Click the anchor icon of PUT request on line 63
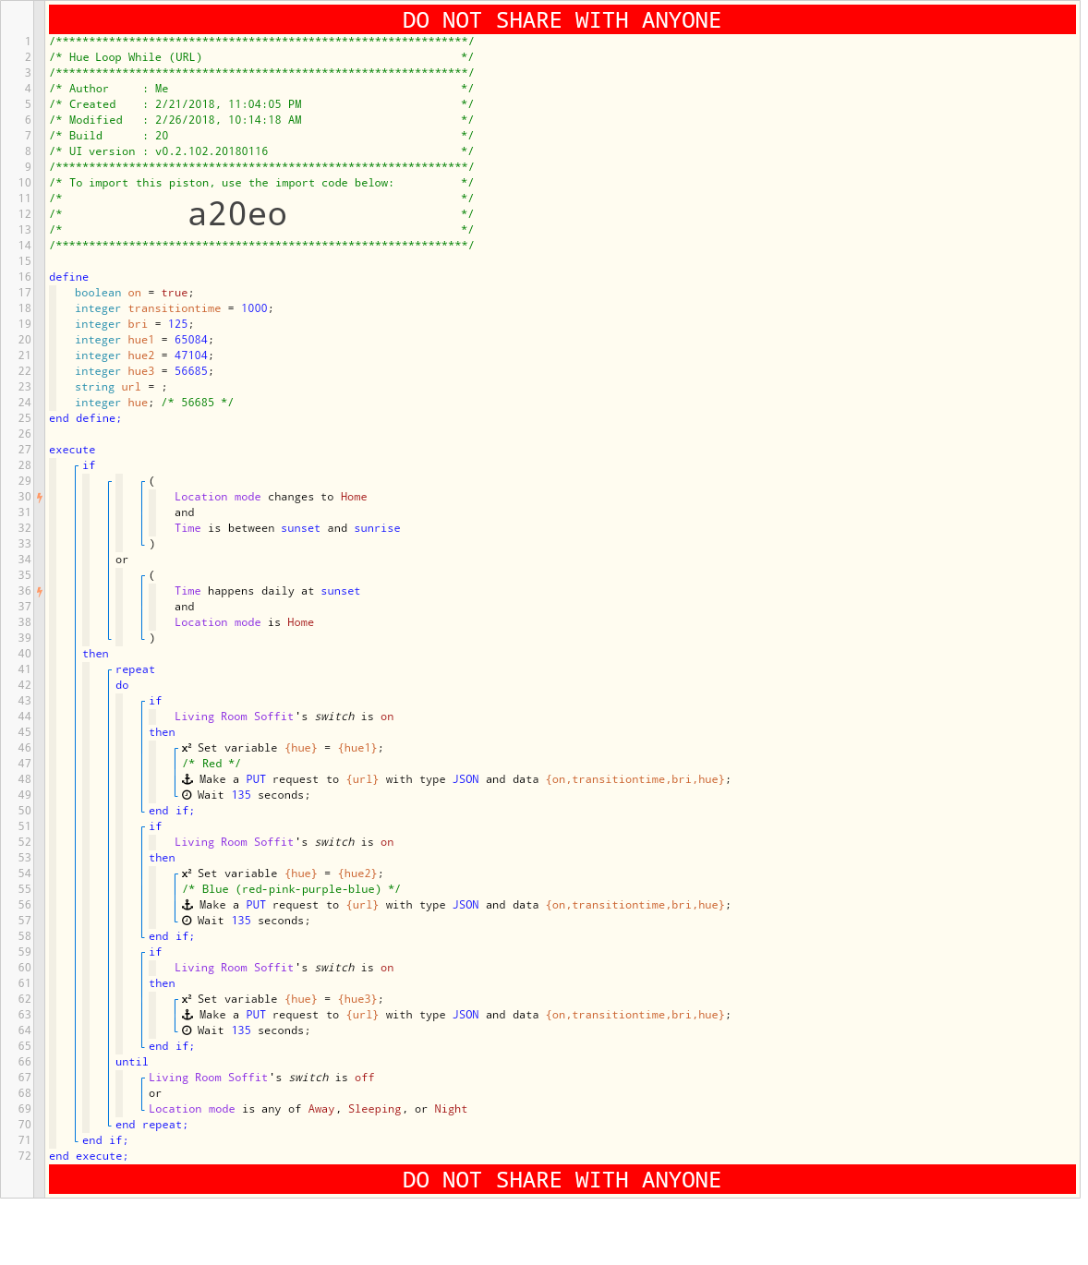1088x1265 pixels. pos(187,1015)
